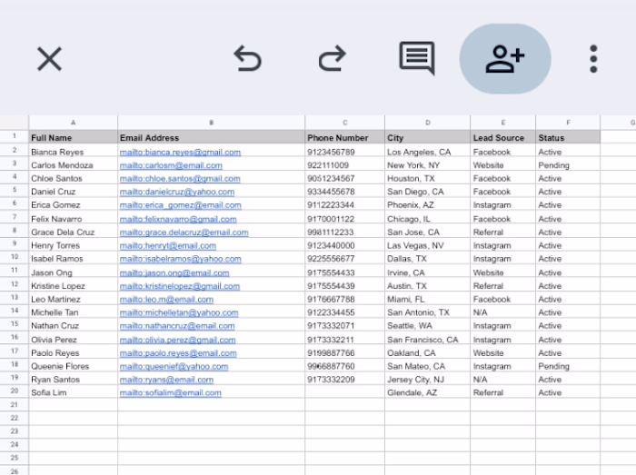The image size is (636, 475).
Task: Open the comments panel
Action: (x=417, y=58)
